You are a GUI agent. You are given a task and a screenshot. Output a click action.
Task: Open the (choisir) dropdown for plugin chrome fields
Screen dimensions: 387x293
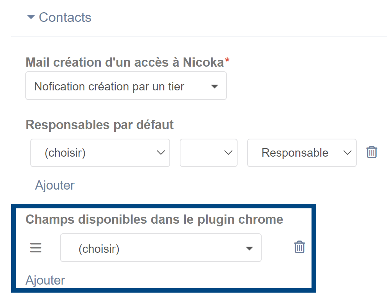pos(161,248)
